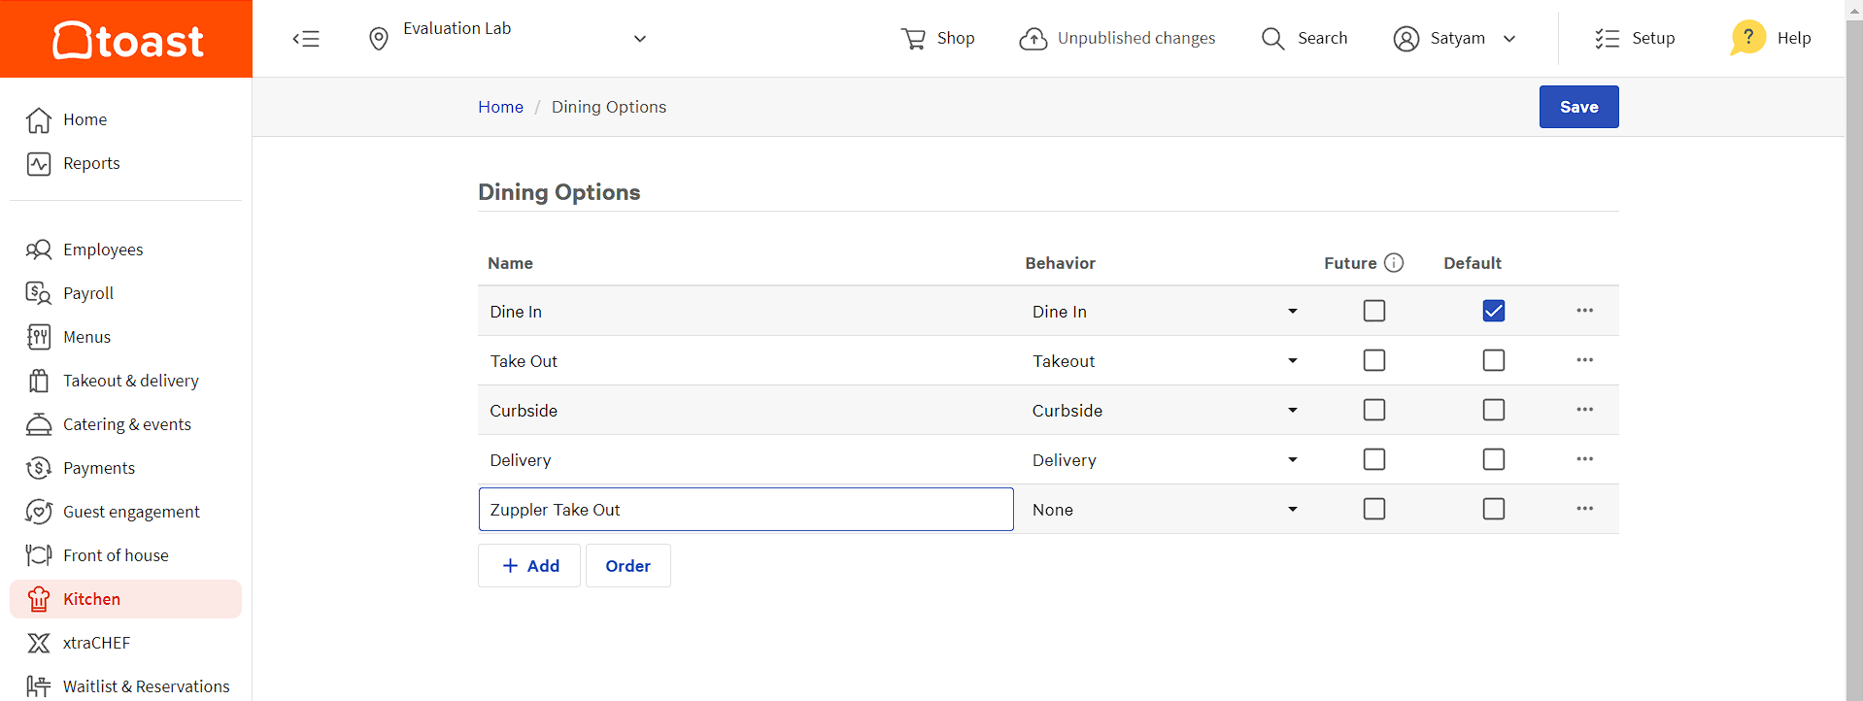Image resolution: width=1863 pixels, height=701 pixels.
Task: Click the Unpublished changes cloud icon
Action: point(1033,39)
